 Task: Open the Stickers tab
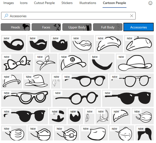pos(67,3)
